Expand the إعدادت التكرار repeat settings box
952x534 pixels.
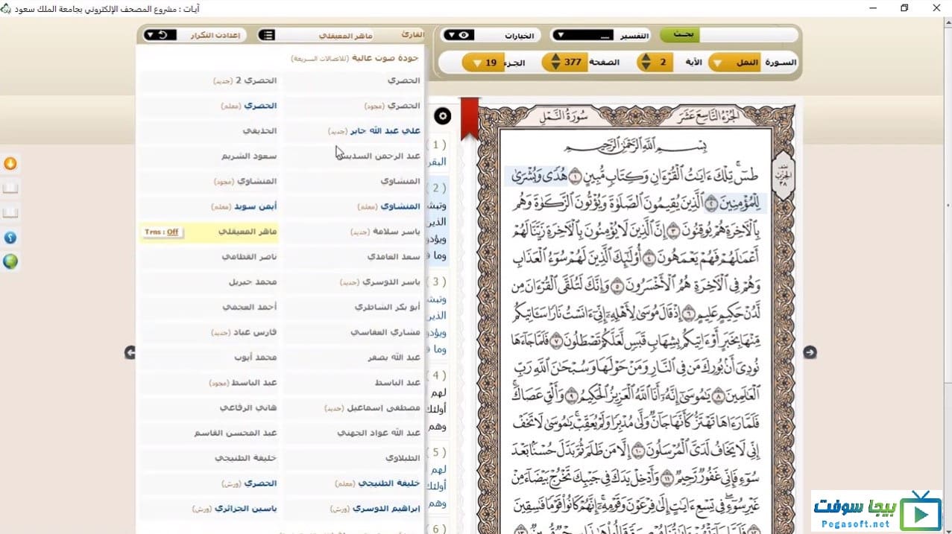pos(195,35)
